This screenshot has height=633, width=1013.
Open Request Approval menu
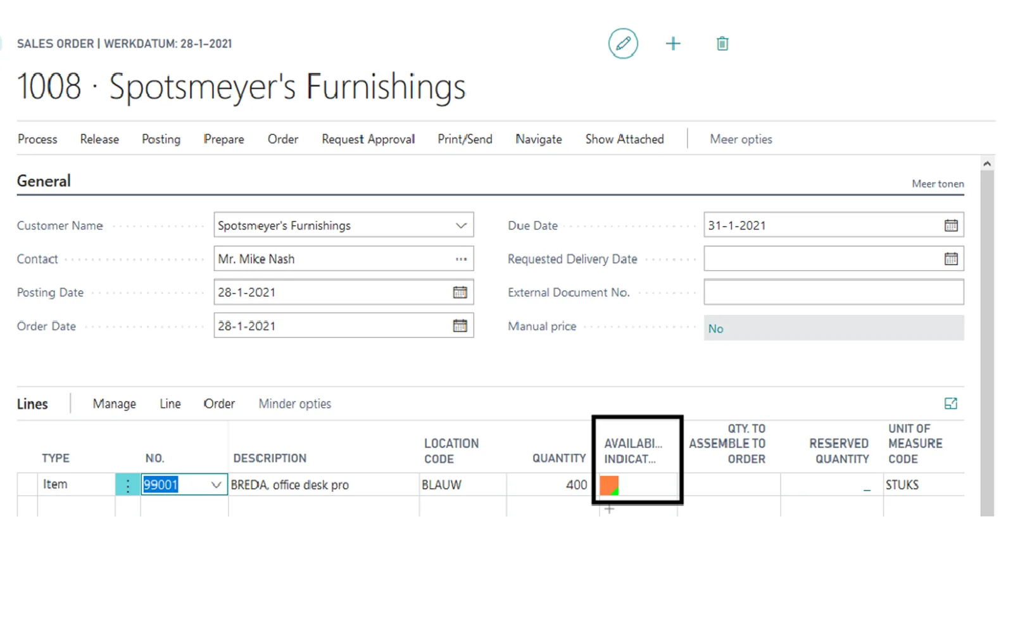(368, 139)
